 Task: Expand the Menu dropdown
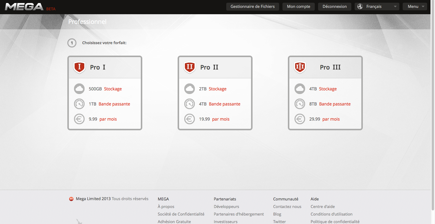pos(415,7)
